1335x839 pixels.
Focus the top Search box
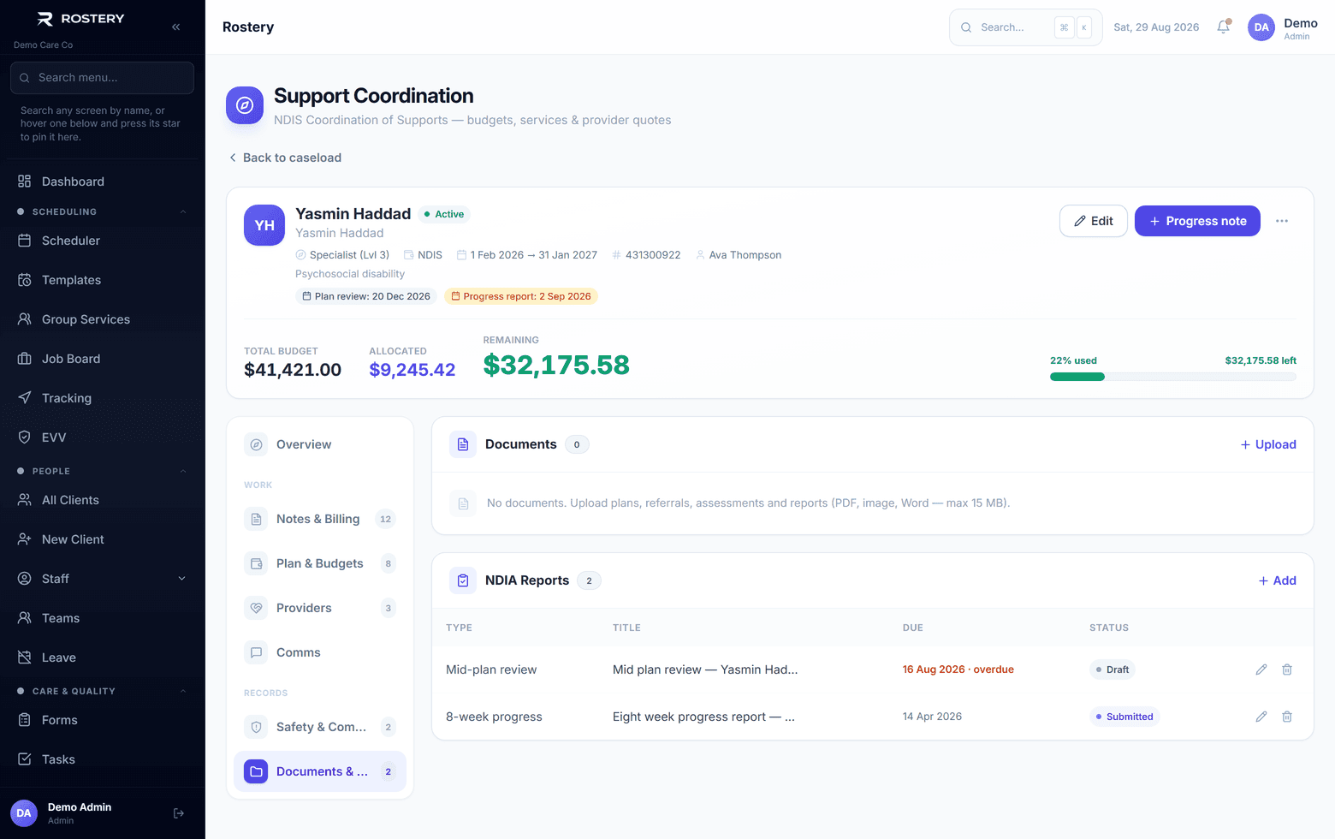[1025, 27]
